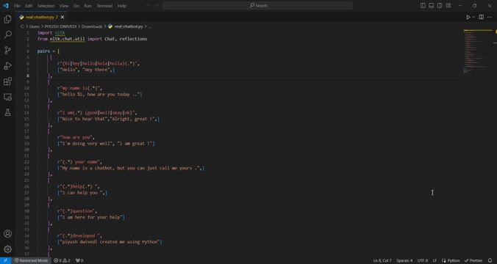Click the Downloads breadcrumb segment
Viewport: 497px width, 264px height.
point(92,26)
